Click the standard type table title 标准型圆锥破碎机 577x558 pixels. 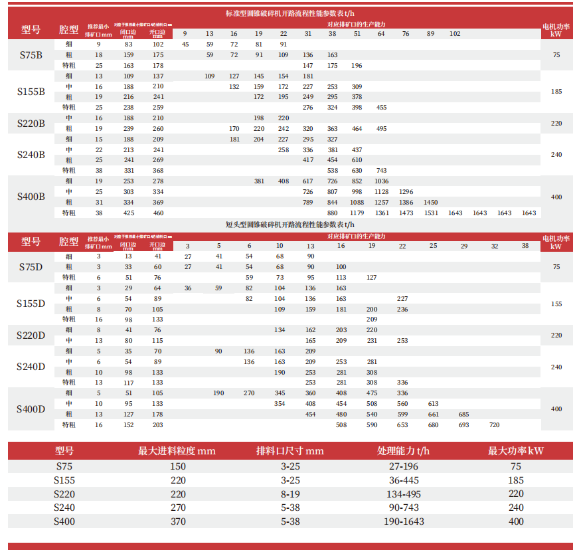click(290, 13)
